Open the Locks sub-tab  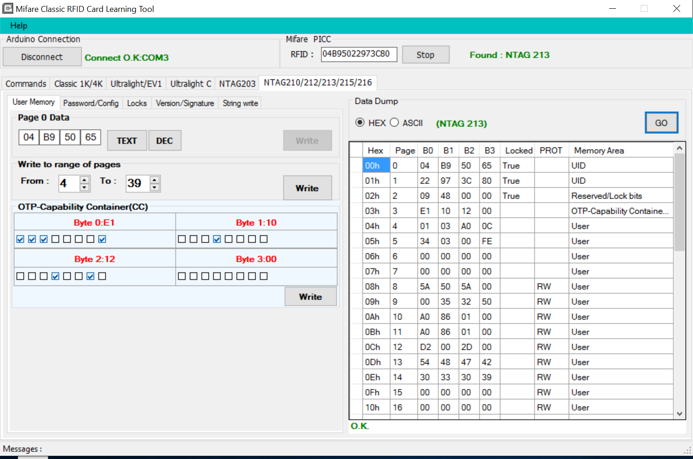tap(137, 103)
